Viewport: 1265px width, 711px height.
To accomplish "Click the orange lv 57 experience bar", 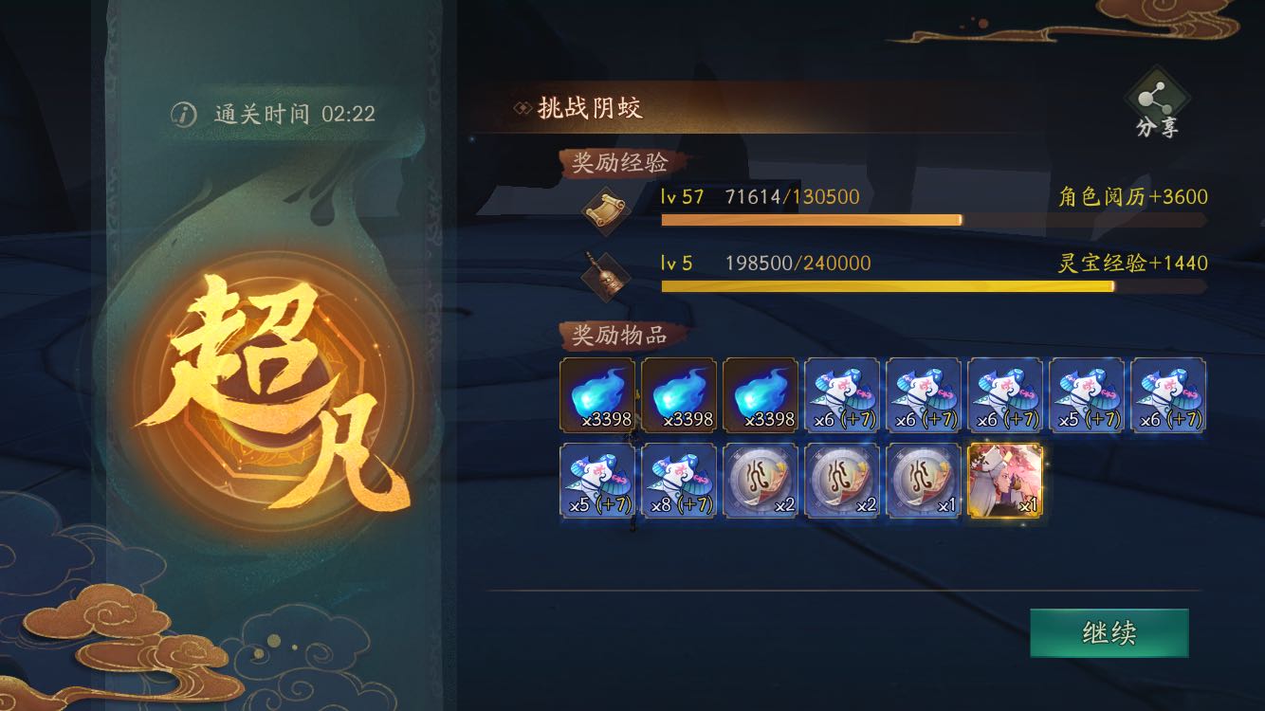I will pos(933,220).
